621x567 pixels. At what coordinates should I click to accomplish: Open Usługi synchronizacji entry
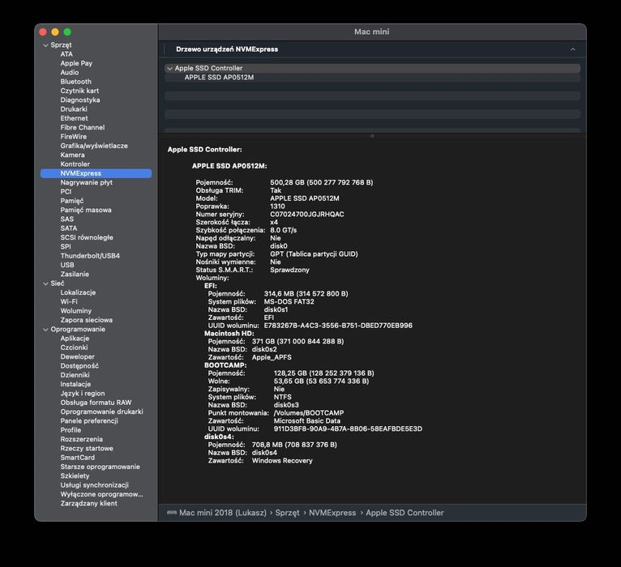94,485
